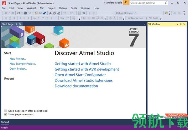The height and width of the screenshot is (130, 188).
Task: Open the Tools menu
Action: (x=74, y=8)
